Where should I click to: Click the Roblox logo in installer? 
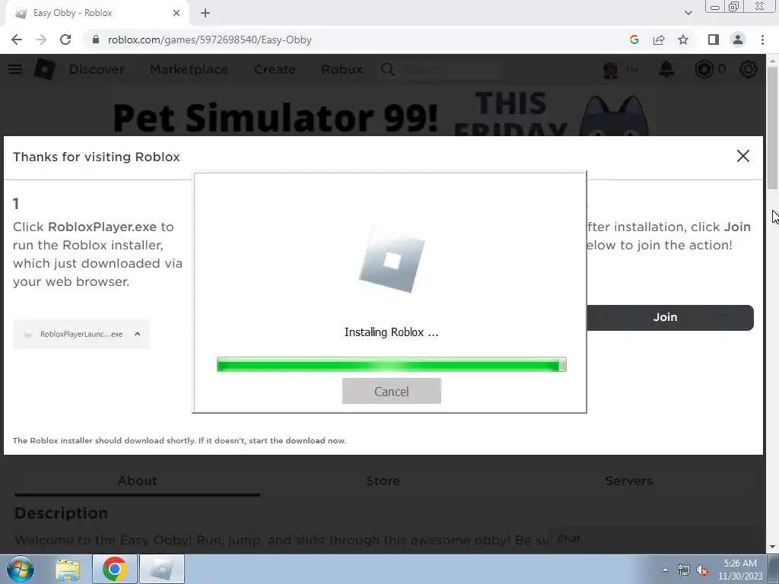[x=392, y=262]
